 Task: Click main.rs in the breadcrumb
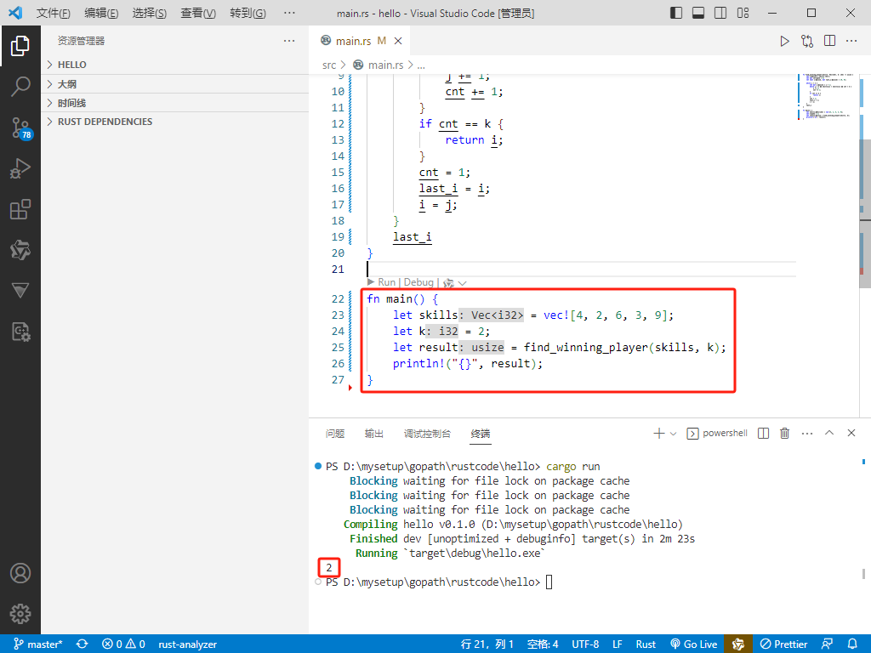coord(385,65)
